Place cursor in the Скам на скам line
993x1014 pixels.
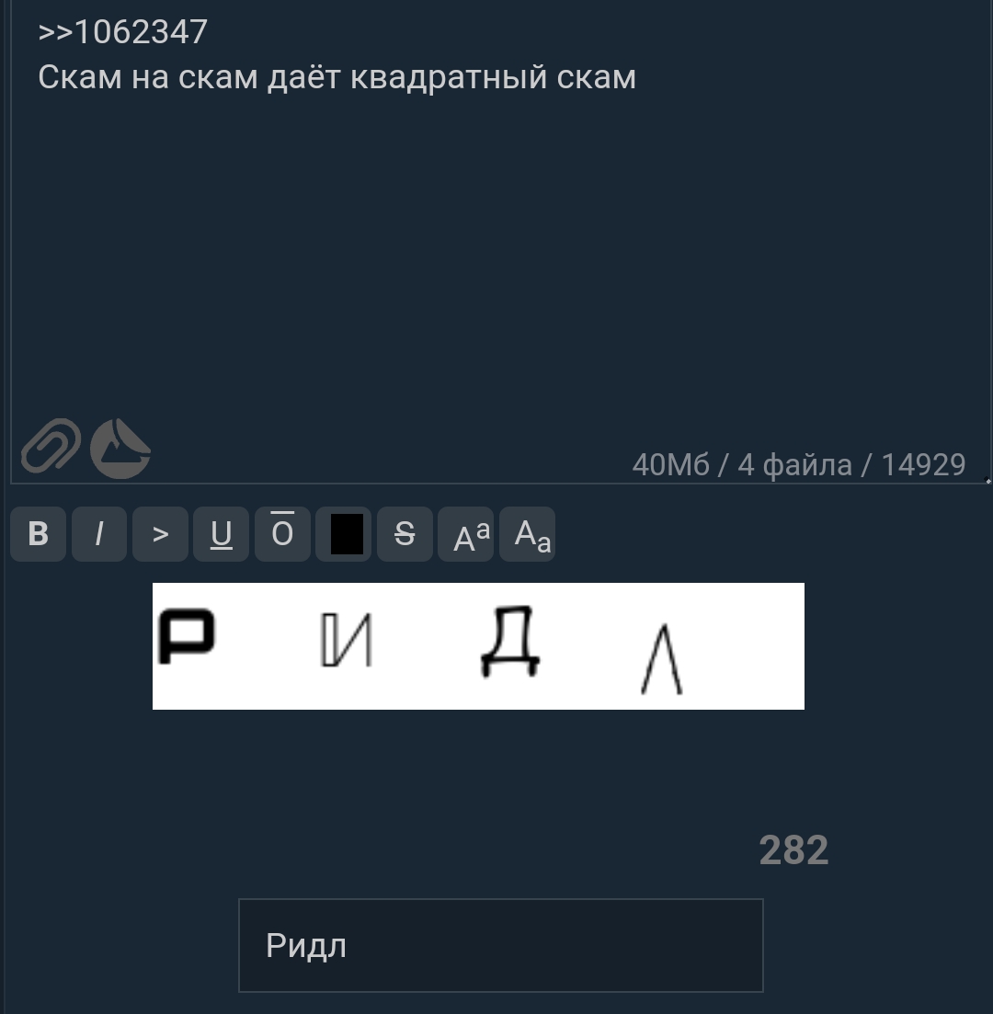point(337,77)
